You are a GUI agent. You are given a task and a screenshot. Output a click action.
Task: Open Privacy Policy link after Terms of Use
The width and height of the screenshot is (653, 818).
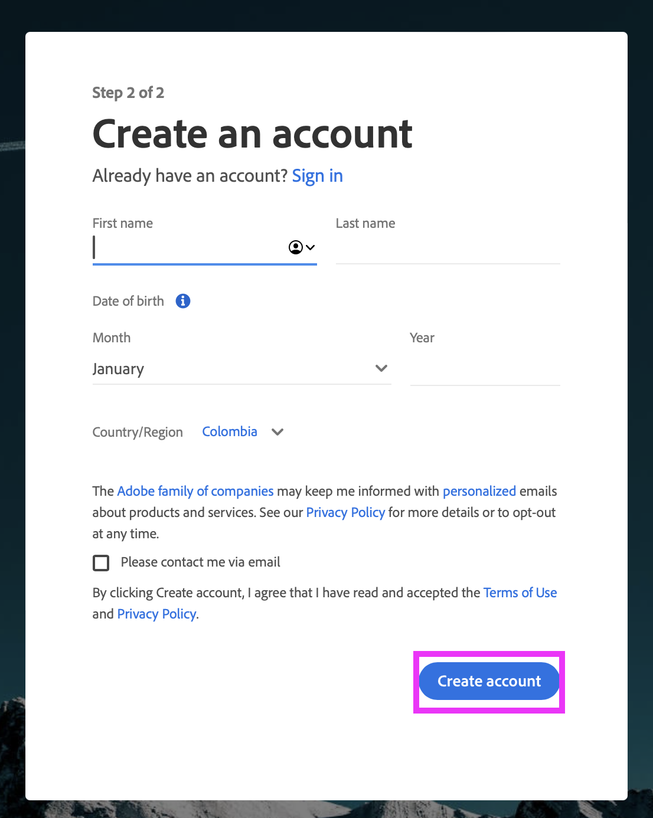click(x=156, y=614)
